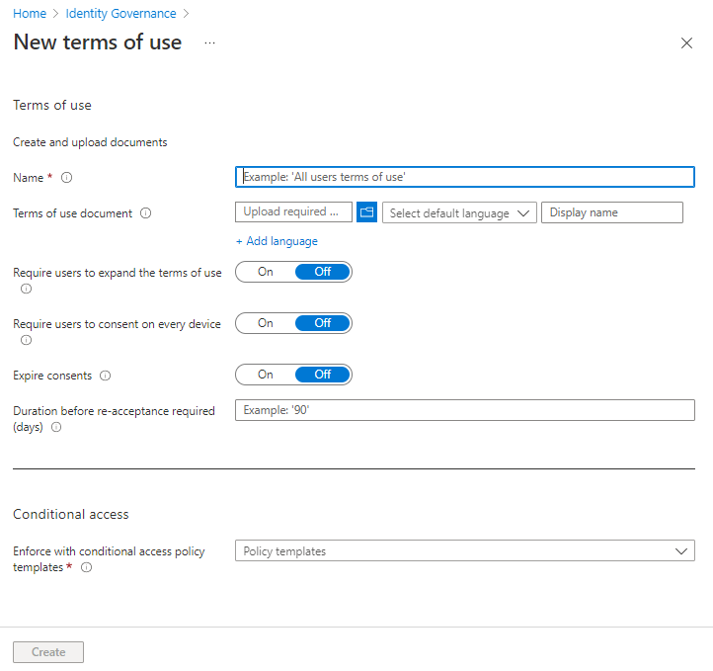
Task: Click the folder browse icon for upload
Action: point(366,212)
